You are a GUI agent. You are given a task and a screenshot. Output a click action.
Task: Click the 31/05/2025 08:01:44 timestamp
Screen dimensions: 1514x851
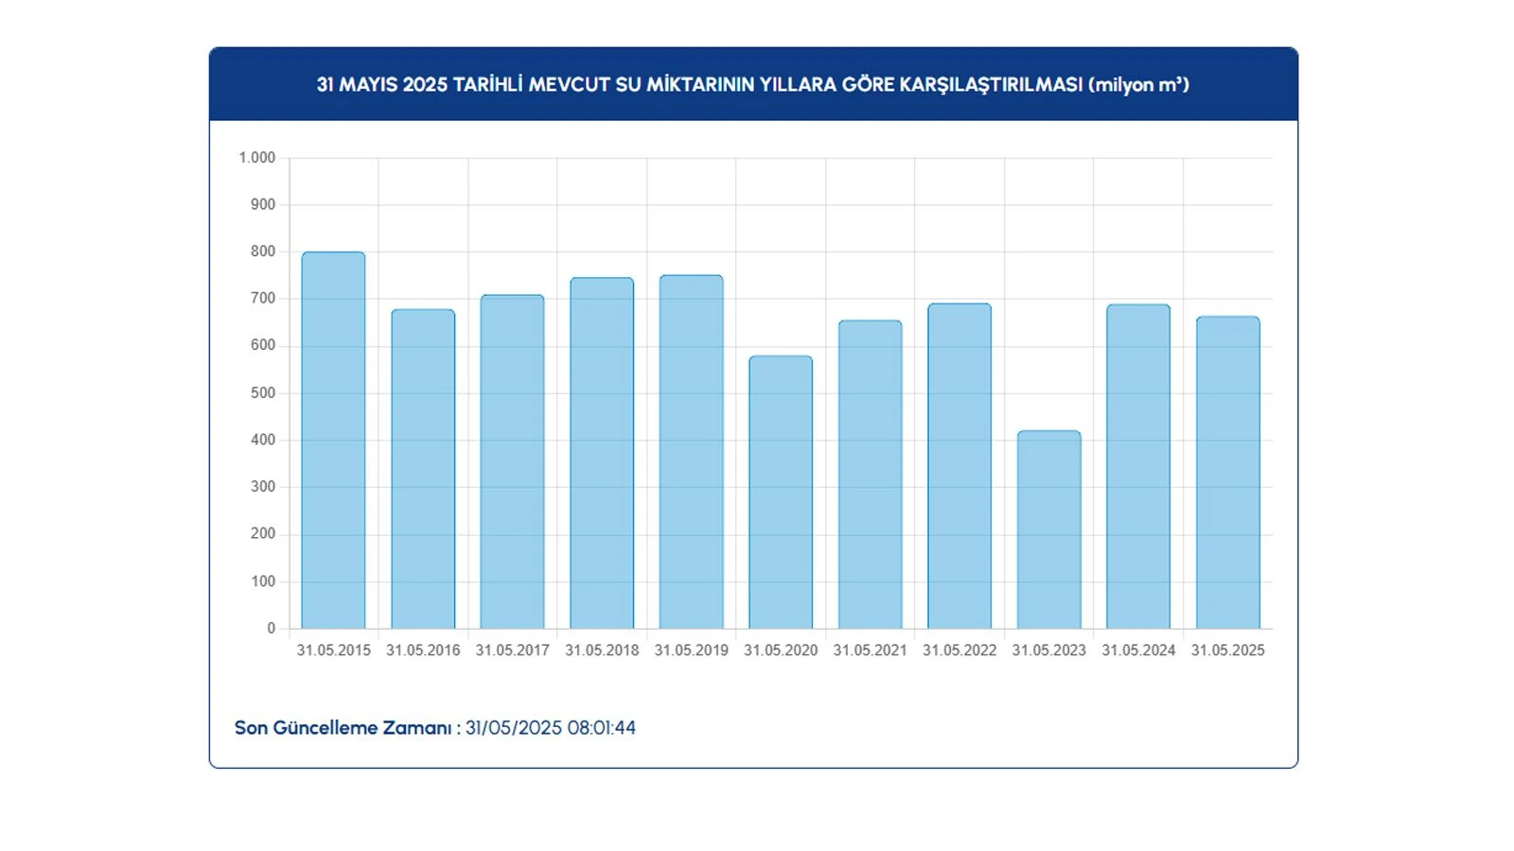point(550,728)
